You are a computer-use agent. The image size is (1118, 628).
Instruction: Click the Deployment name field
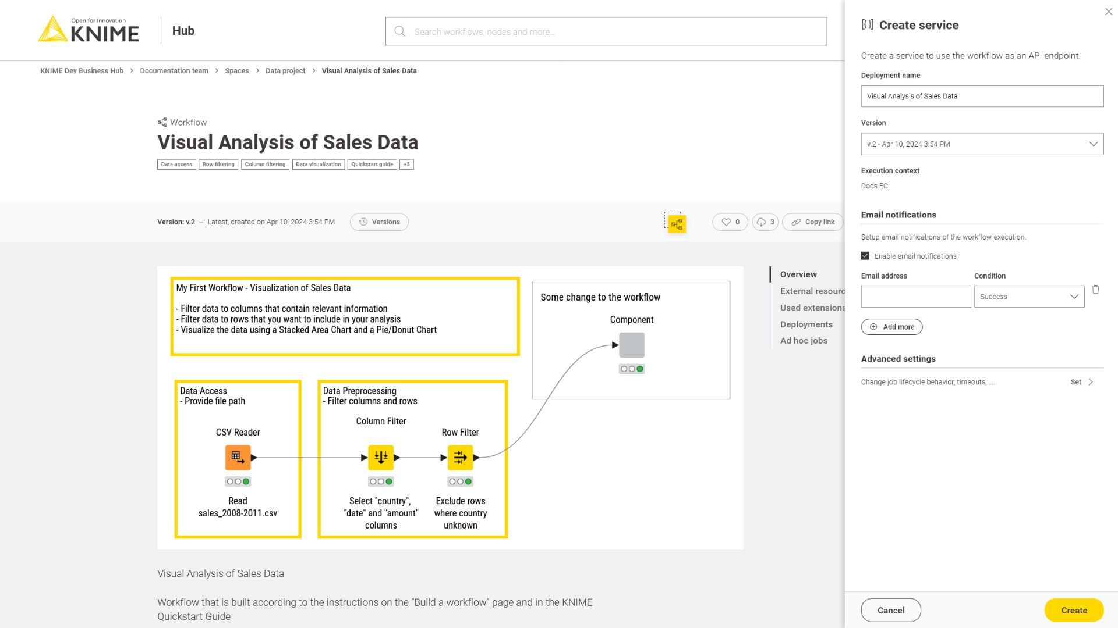(x=982, y=97)
